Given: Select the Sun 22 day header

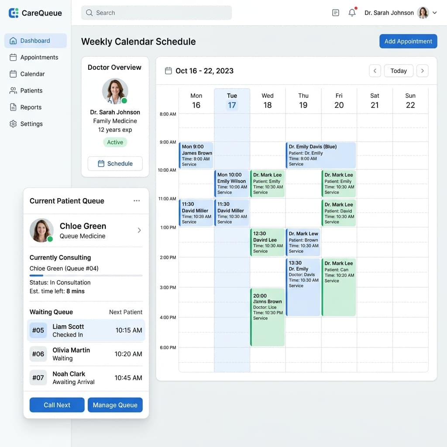Looking at the screenshot, I should pyautogui.click(x=410, y=101).
